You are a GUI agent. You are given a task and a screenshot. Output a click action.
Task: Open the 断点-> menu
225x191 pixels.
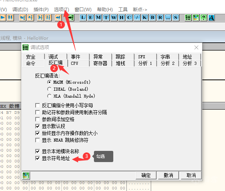pyautogui.click(x=140, y=10)
